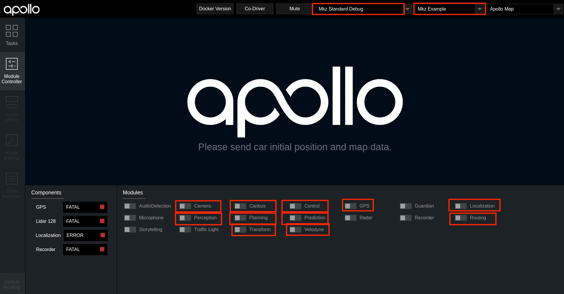Screen dimensions: 564x294
Task: Turn on the Localization module switch
Action: point(461,206)
